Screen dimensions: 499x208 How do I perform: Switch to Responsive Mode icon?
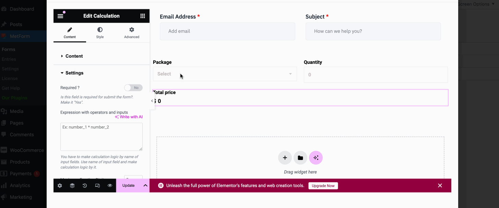(x=97, y=185)
